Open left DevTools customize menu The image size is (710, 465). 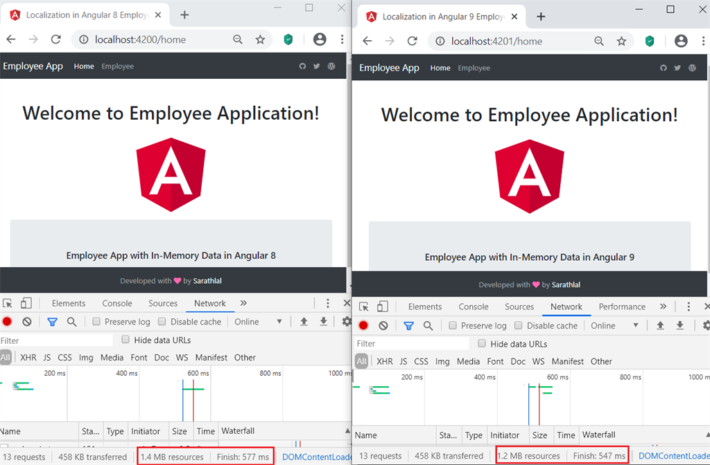click(328, 303)
